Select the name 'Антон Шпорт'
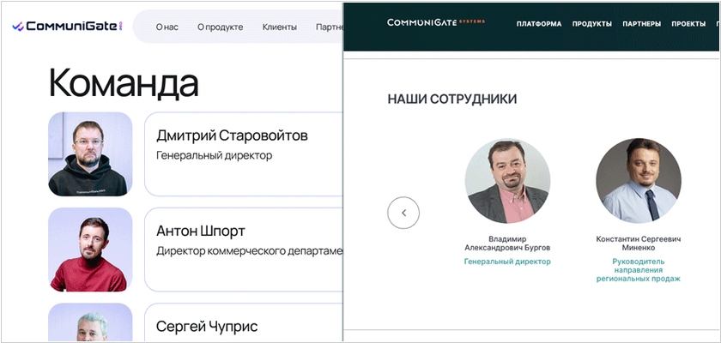 tap(201, 231)
